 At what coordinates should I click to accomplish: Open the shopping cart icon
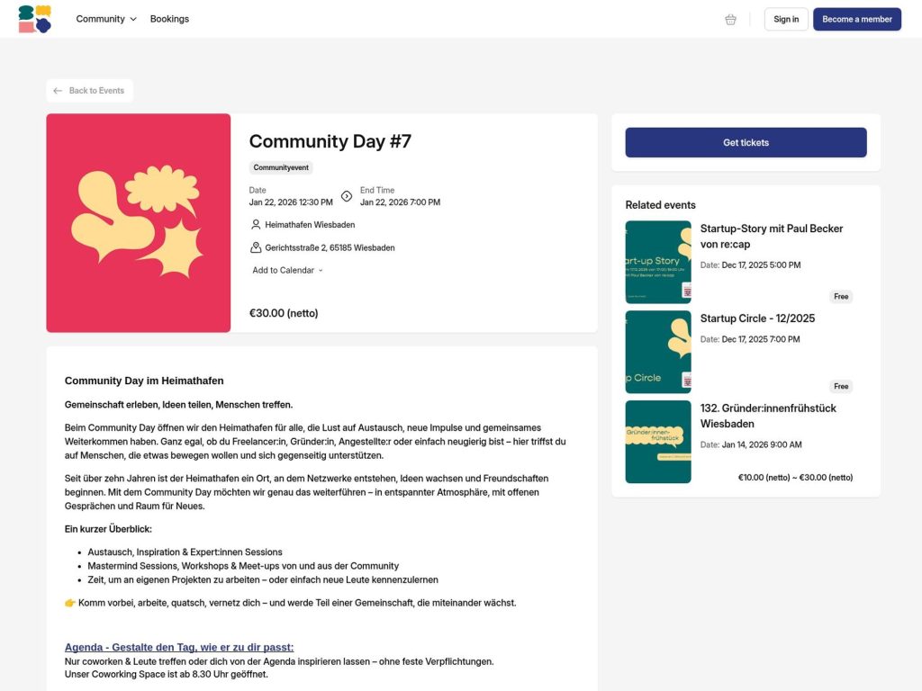pos(729,19)
